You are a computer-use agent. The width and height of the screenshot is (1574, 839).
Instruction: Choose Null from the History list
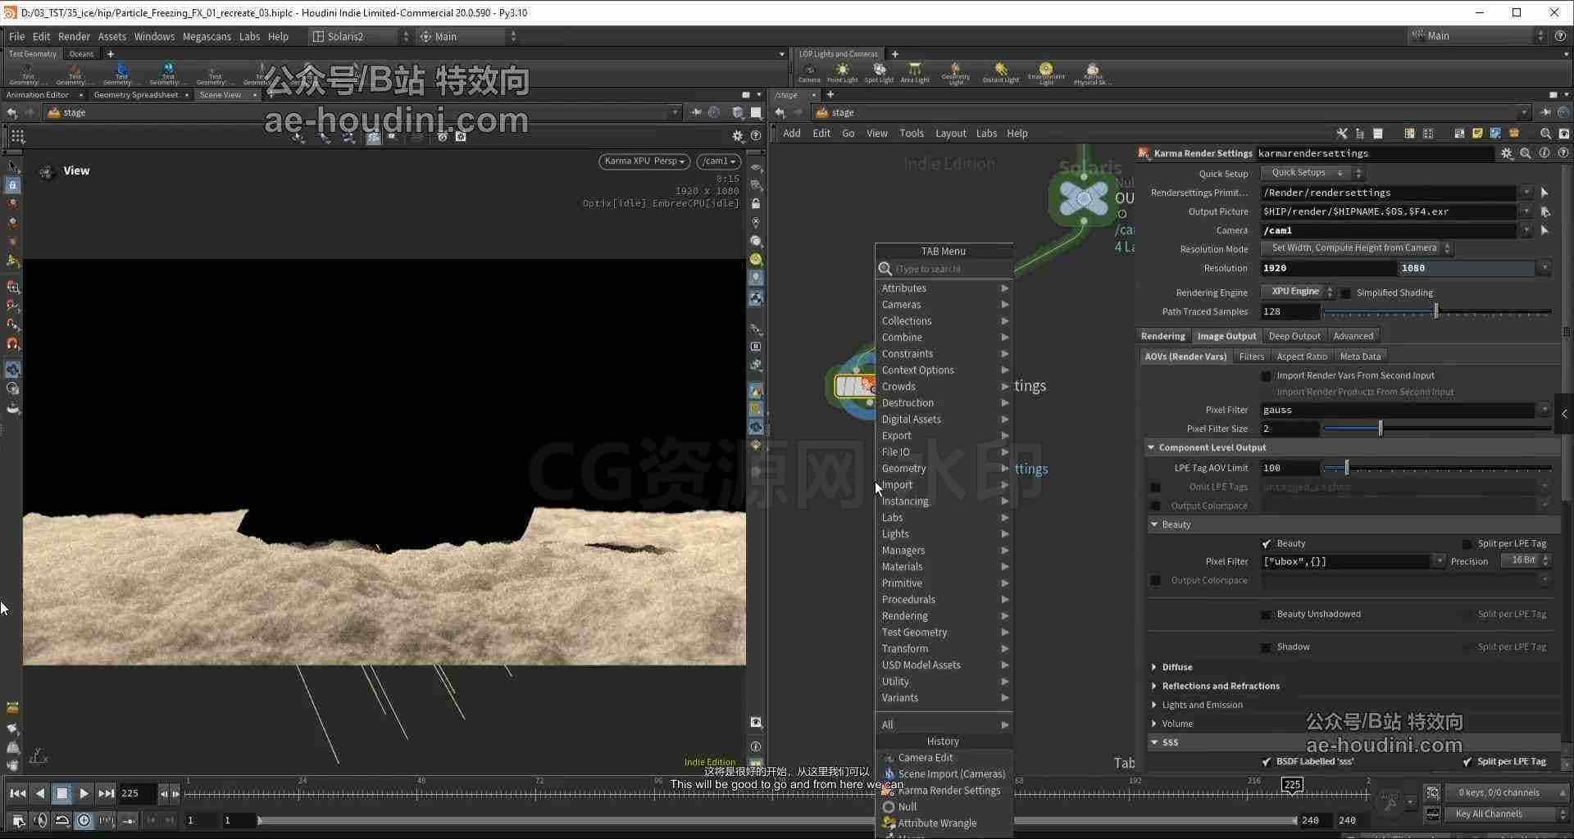pos(944,807)
